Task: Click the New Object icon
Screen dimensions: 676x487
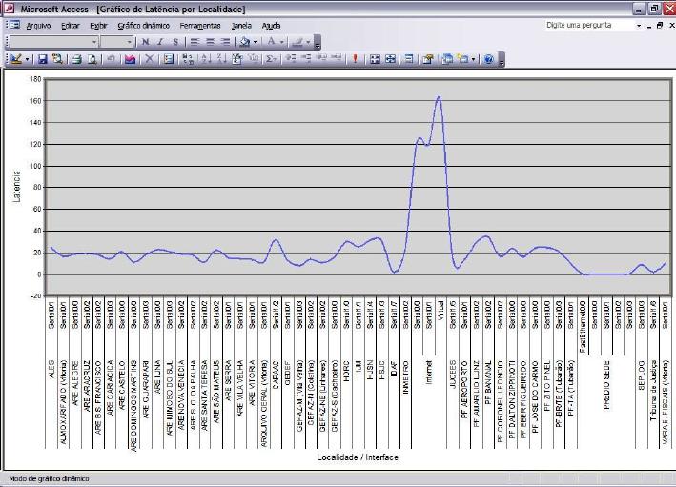Action: pyautogui.click(x=463, y=59)
